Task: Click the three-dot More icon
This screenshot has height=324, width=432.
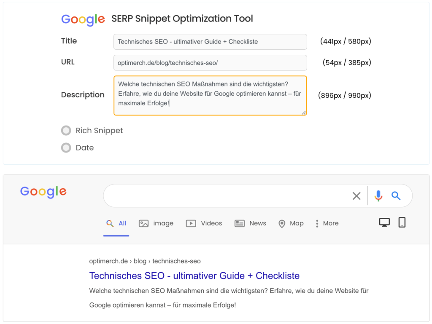Action: [317, 224]
